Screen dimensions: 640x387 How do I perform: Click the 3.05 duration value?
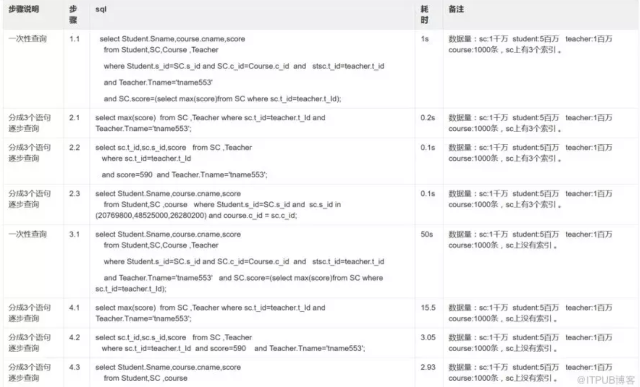pyautogui.click(x=428, y=337)
